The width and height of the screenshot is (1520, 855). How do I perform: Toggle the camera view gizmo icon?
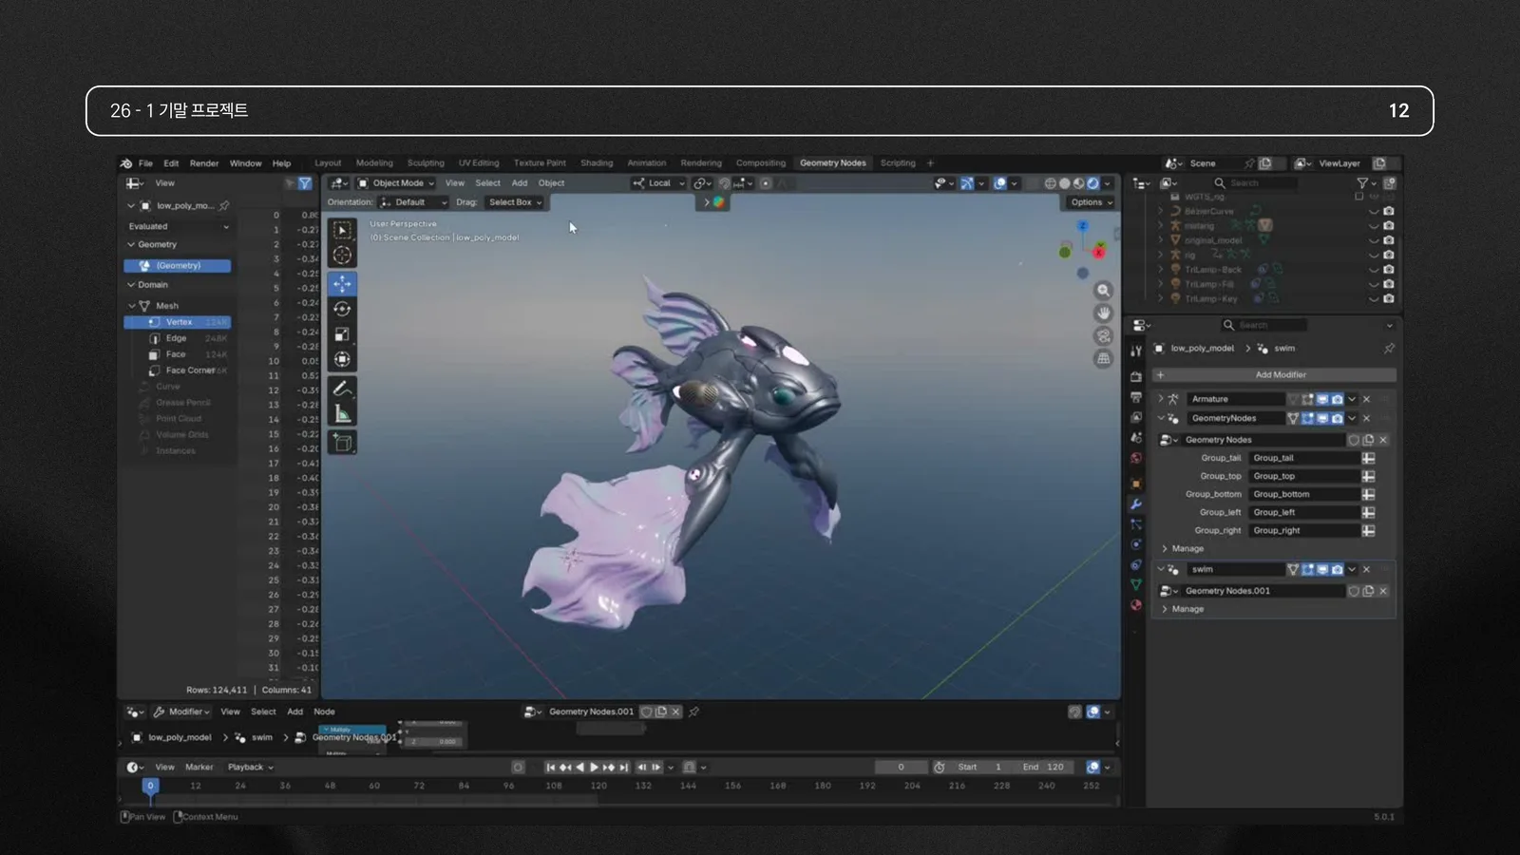(x=1103, y=336)
